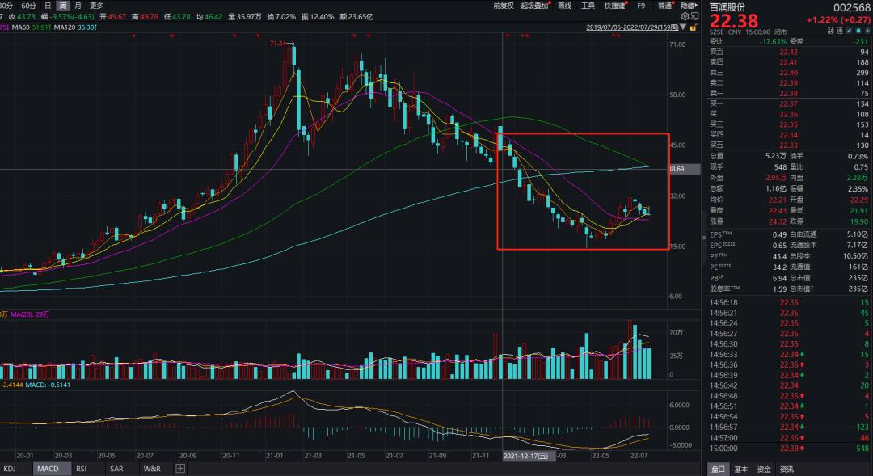Click the MA(20) volume legend label
The image size is (873, 476).
click(30, 314)
